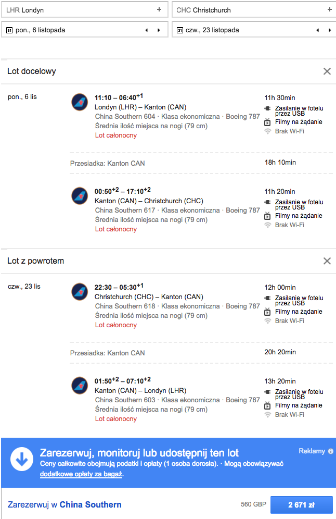This screenshot has height=519, width=336.
Task: Go to previous return date
Action: [x=317, y=30]
